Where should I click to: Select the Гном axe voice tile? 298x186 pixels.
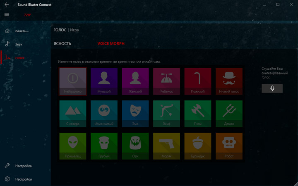pyautogui.click(x=198, y=114)
